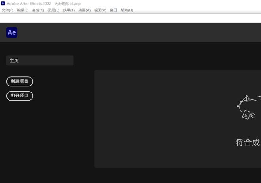Open the 编辑(E) menu
261x183 pixels.
(x=23, y=10)
